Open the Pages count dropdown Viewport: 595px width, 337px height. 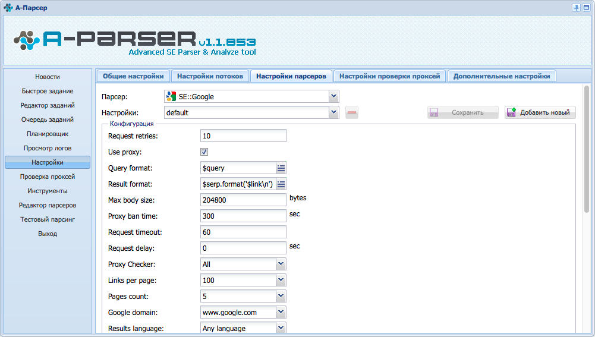point(281,296)
